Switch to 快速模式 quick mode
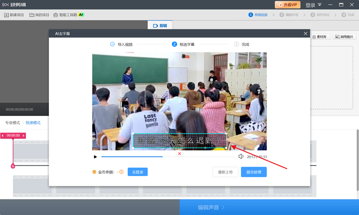Screen dimensions: 359x215 (x=33, y=123)
